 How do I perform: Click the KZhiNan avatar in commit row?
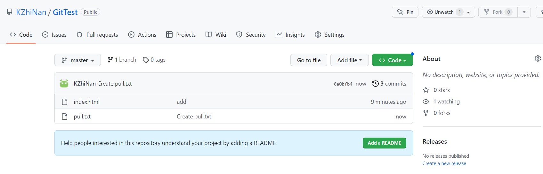(x=64, y=84)
